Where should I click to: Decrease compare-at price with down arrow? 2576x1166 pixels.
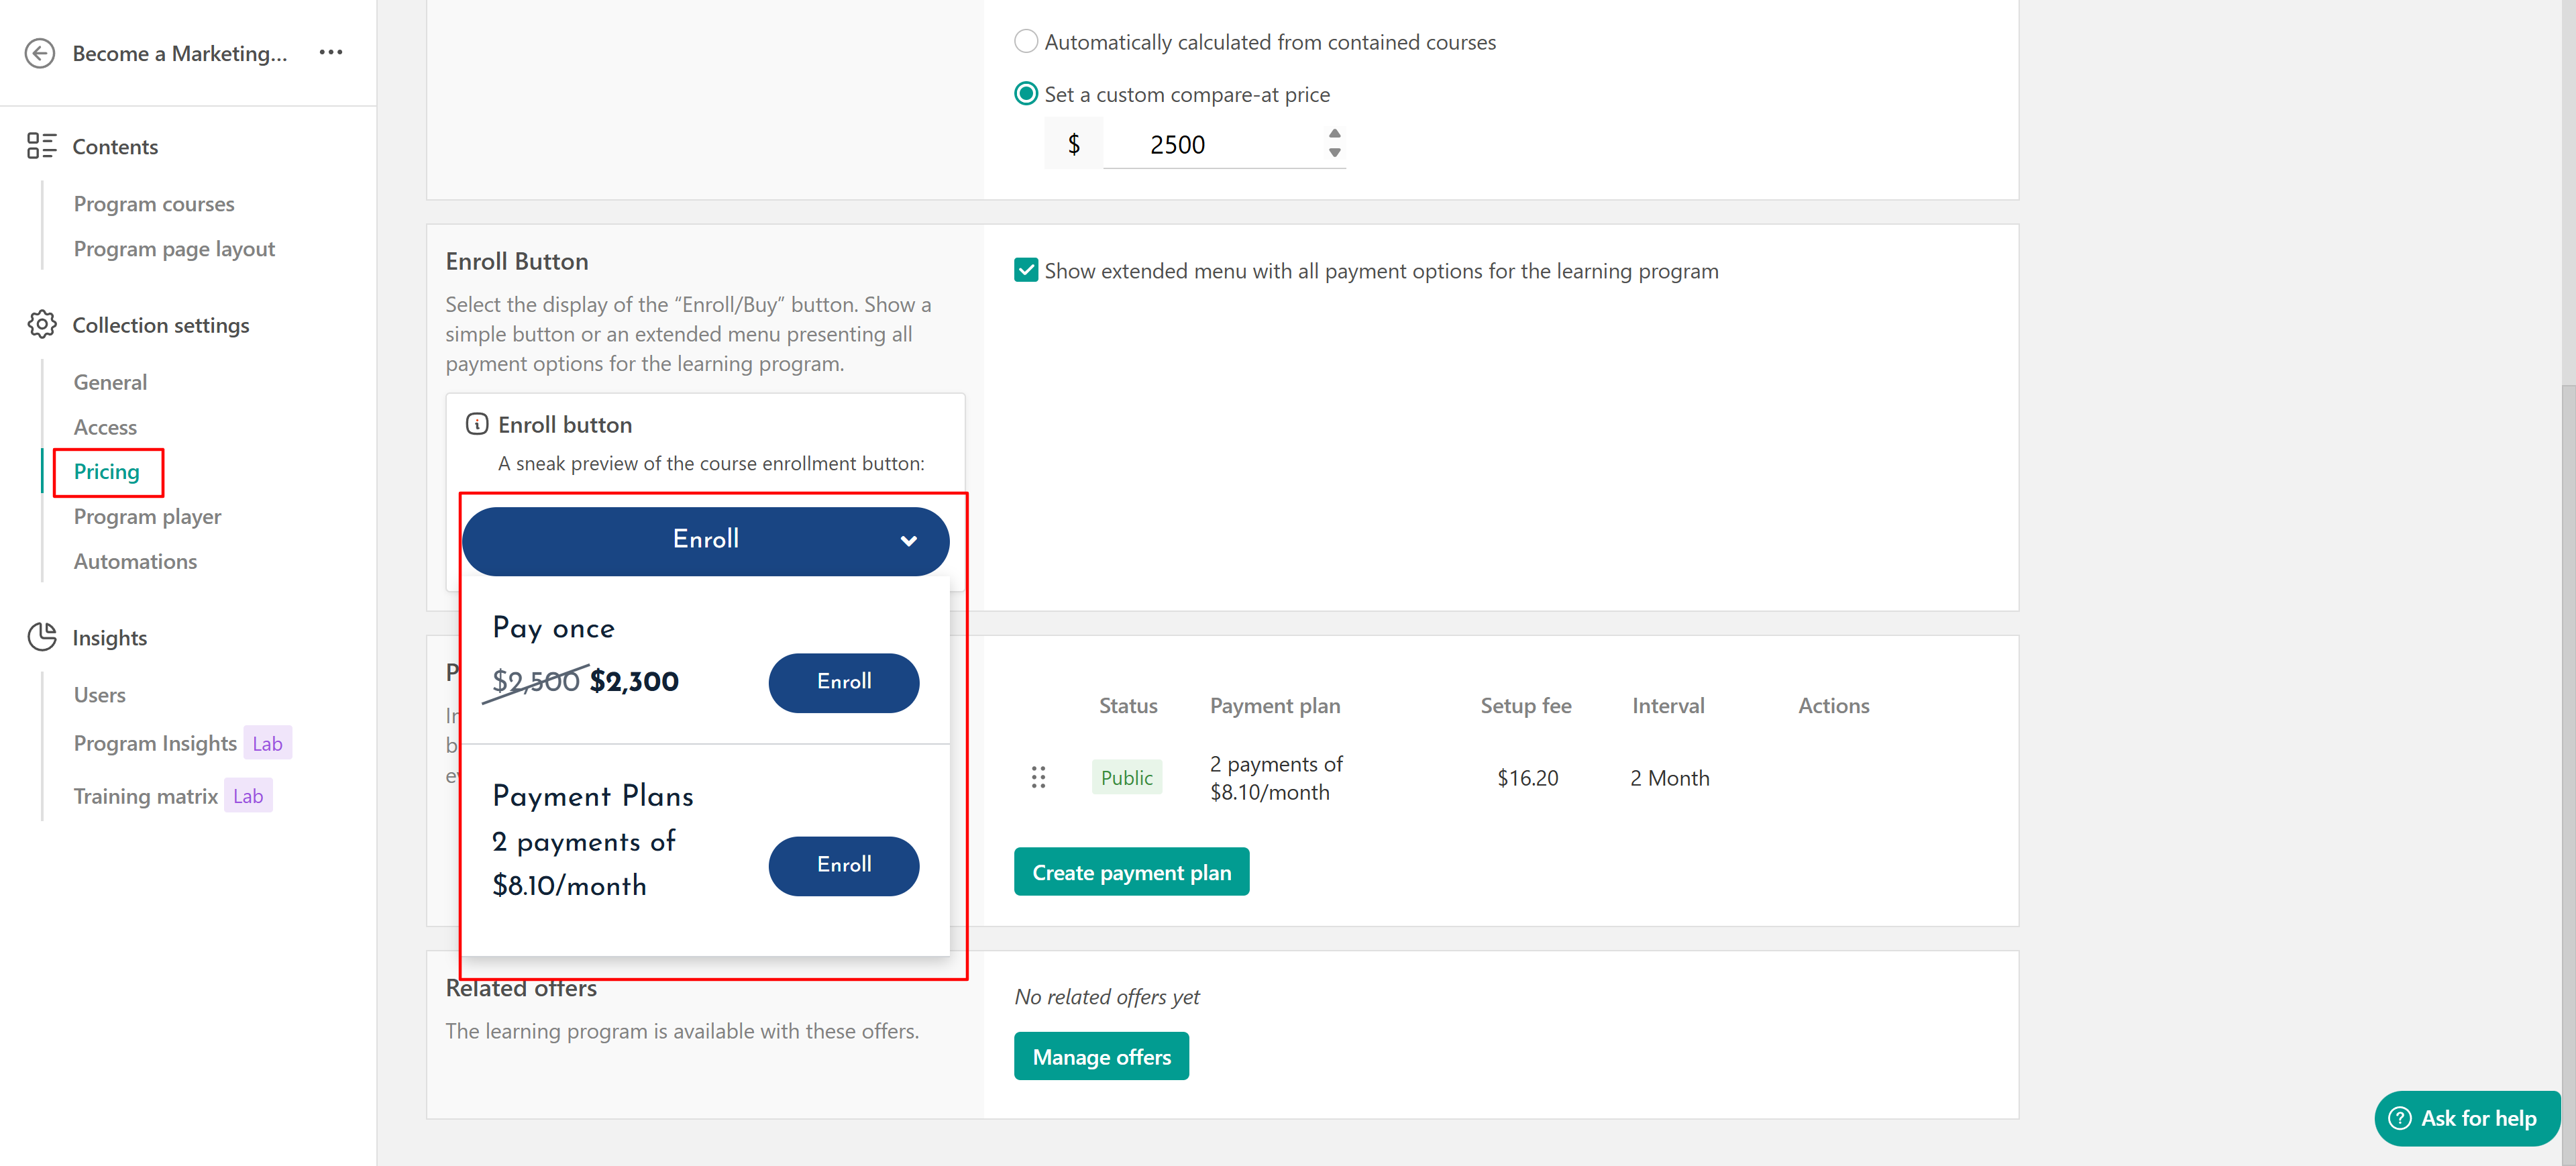click(1334, 153)
